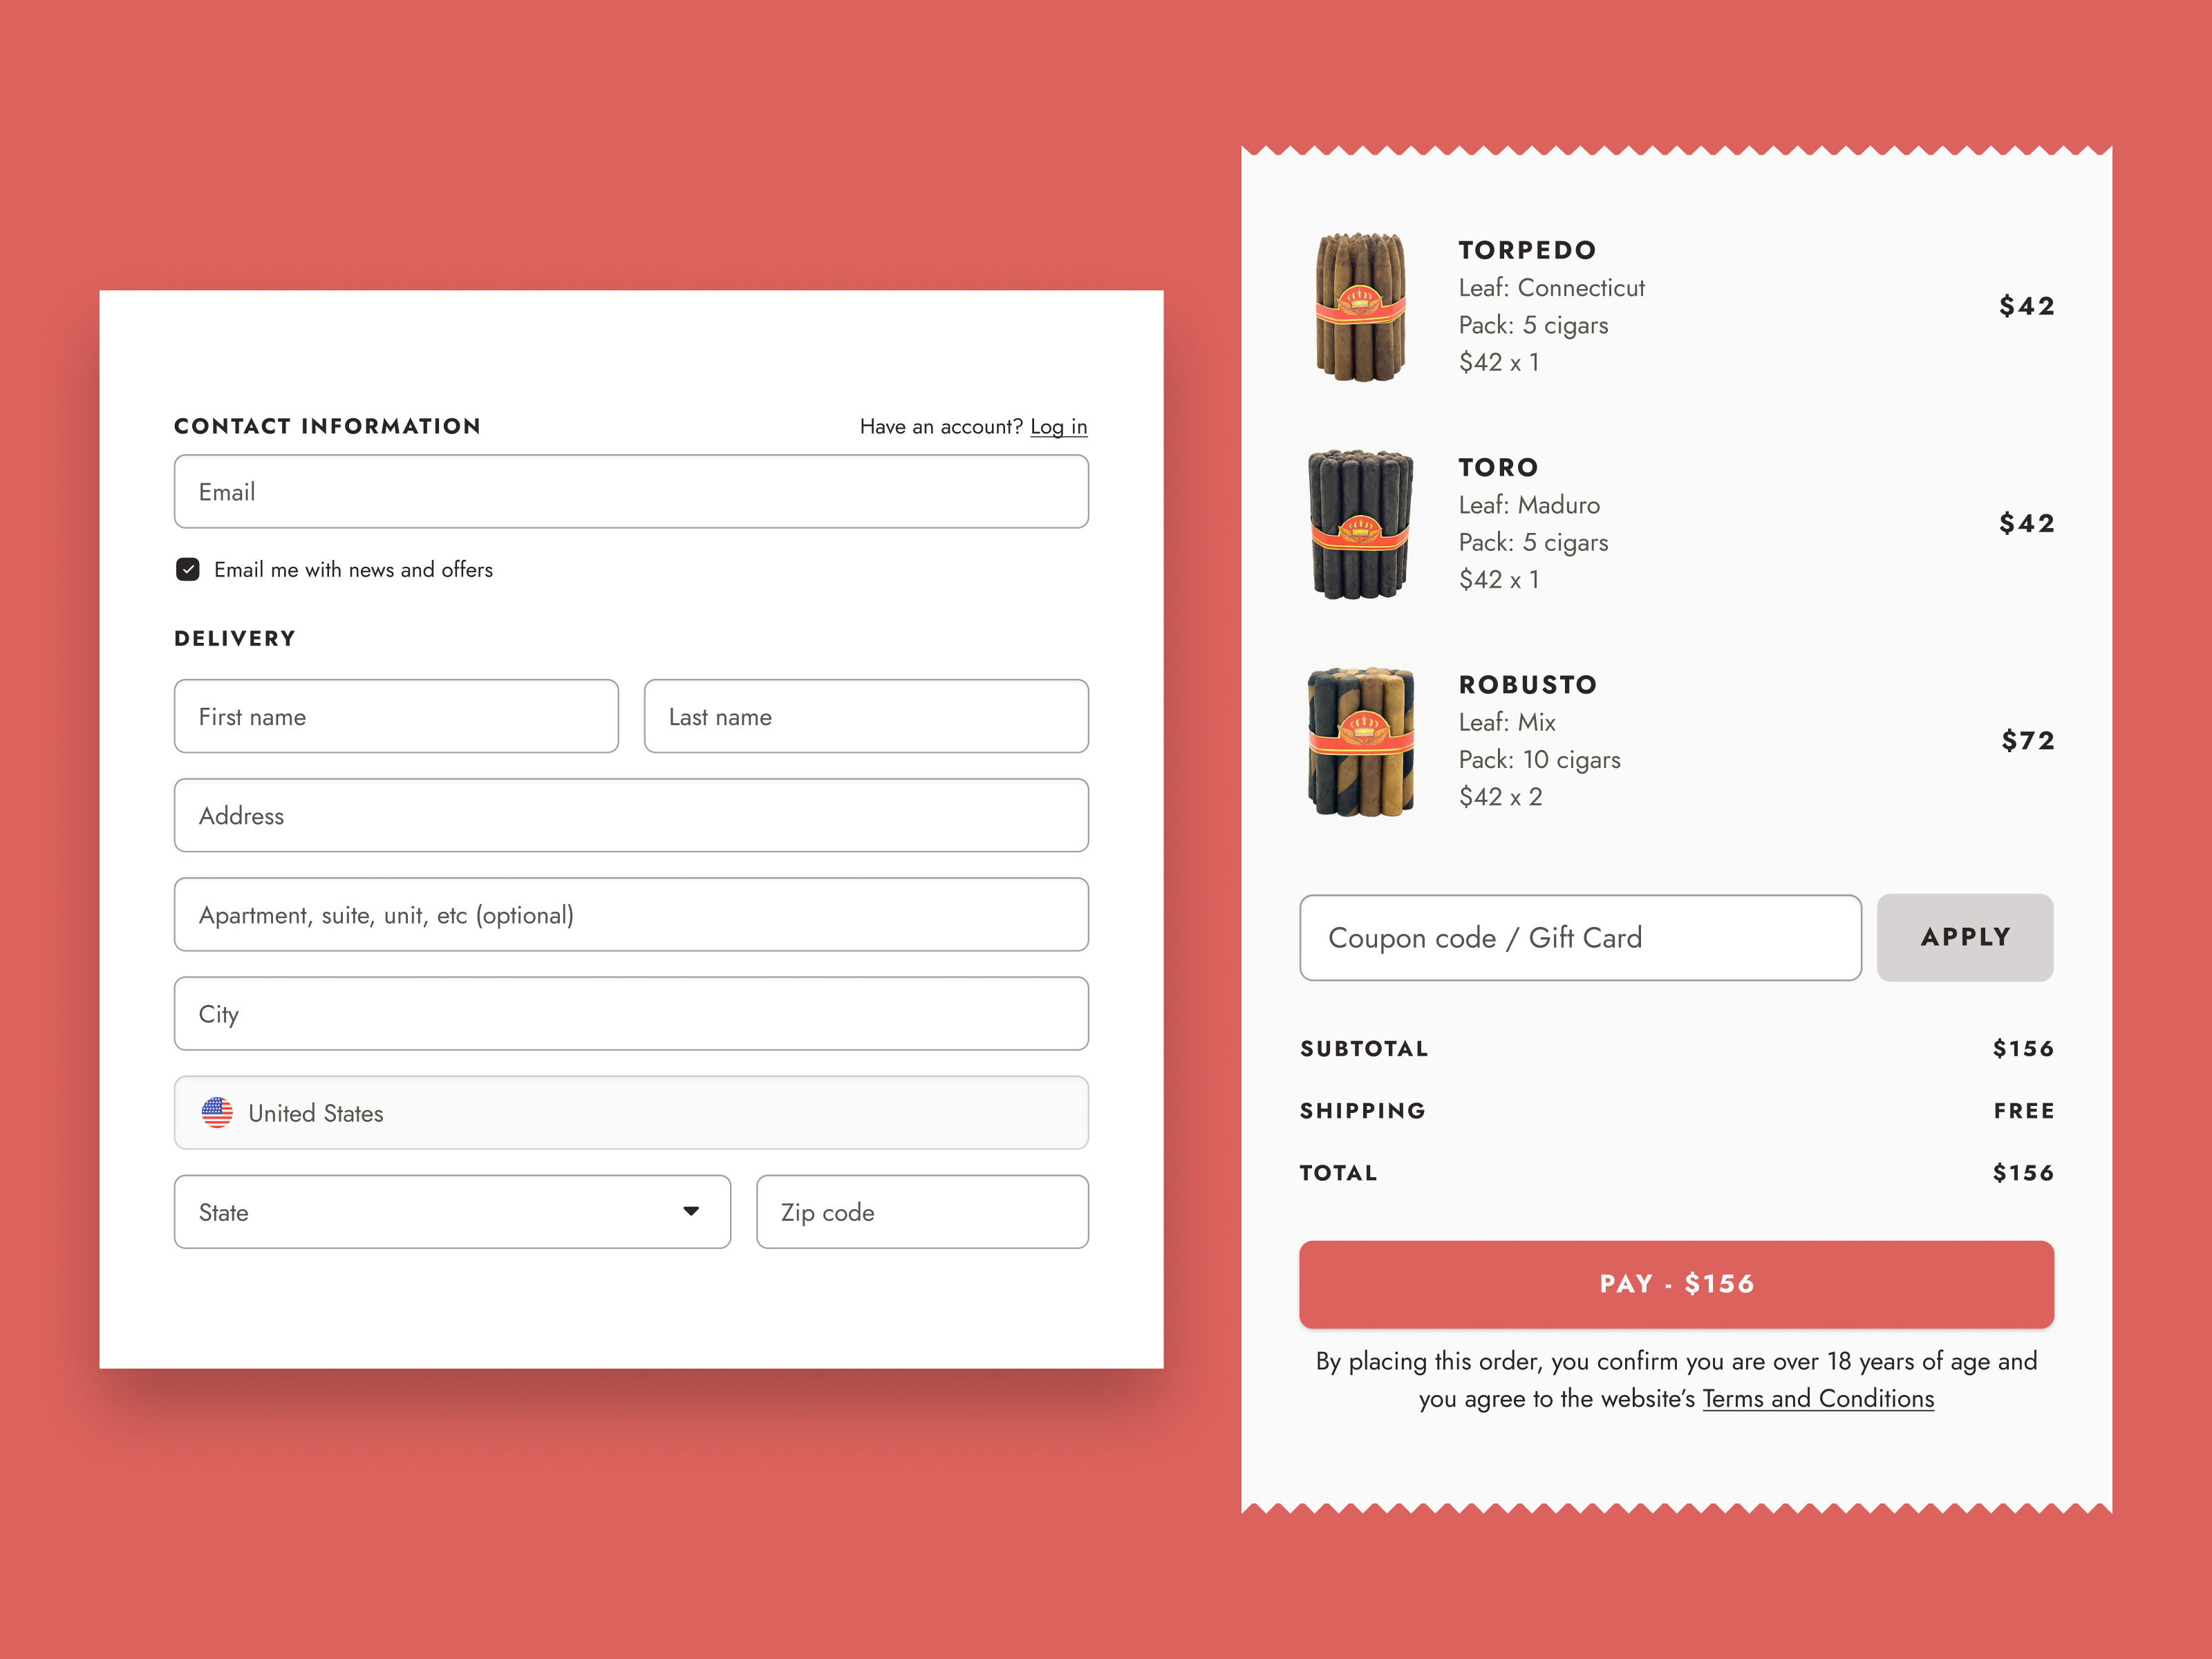Select the Last name field
This screenshot has width=2212, height=1659.
[865, 716]
